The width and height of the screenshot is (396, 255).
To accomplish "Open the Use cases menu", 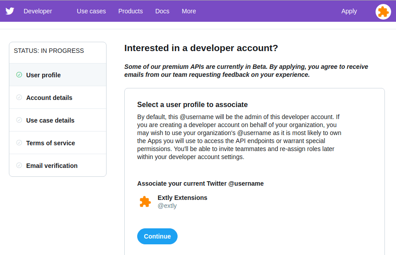I will click(91, 11).
